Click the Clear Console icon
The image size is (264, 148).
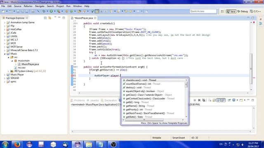coord(210,100)
